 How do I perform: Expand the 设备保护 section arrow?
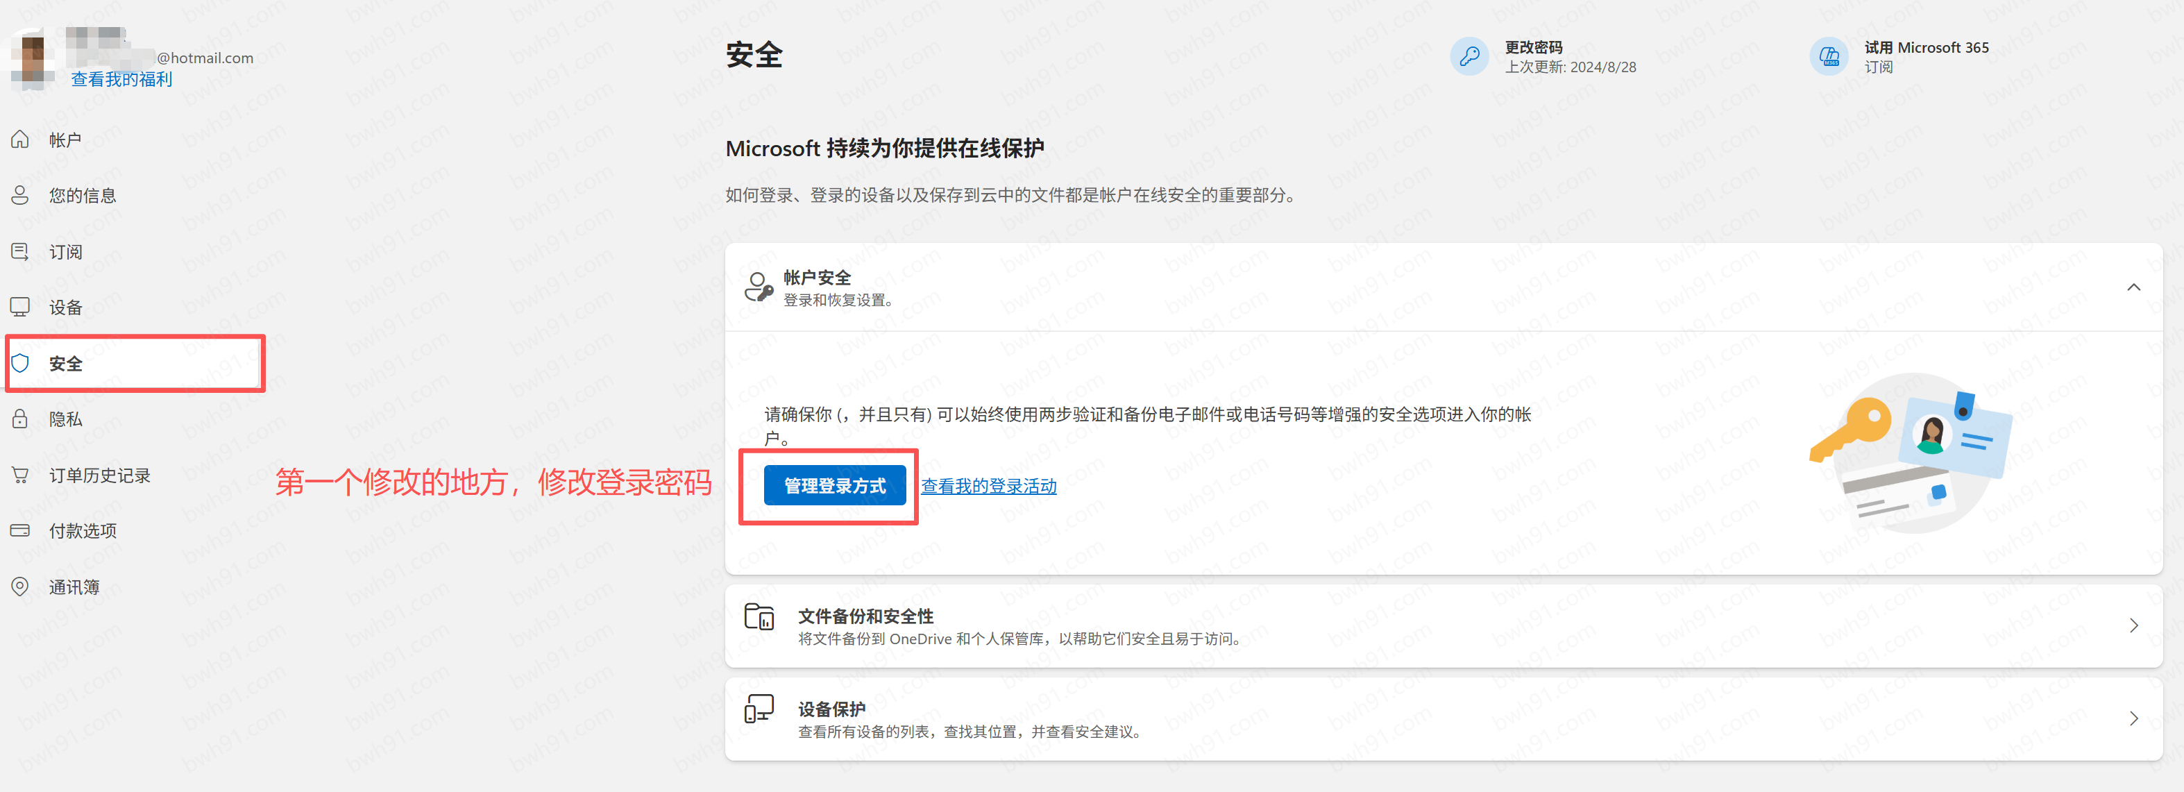pos(2133,719)
